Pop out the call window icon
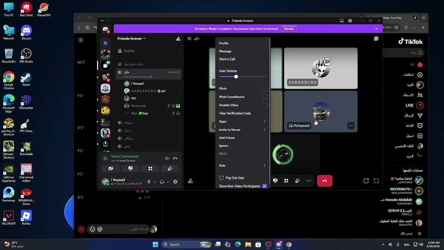This screenshot has width=444, height=250. click(366, 181)
